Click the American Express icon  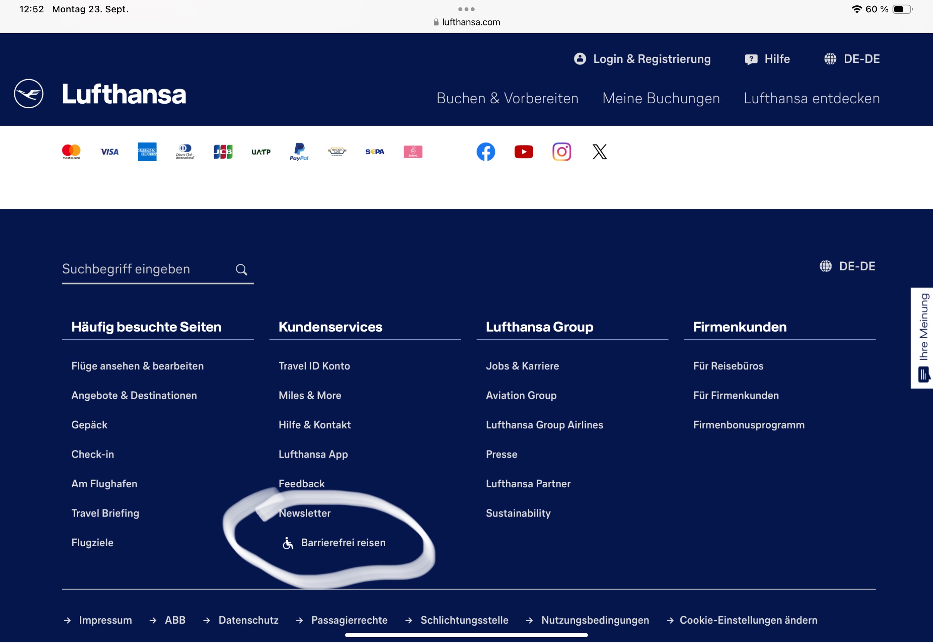[147, 152]
